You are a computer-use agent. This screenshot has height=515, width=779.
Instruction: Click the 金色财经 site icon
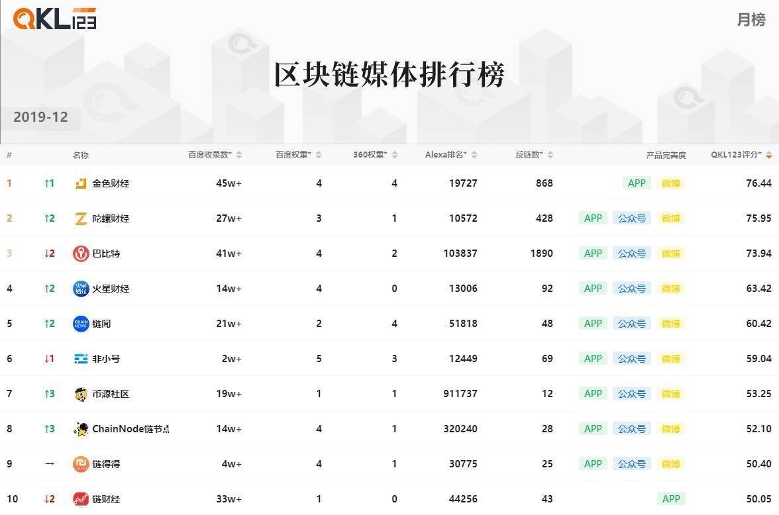coord(81,183)
